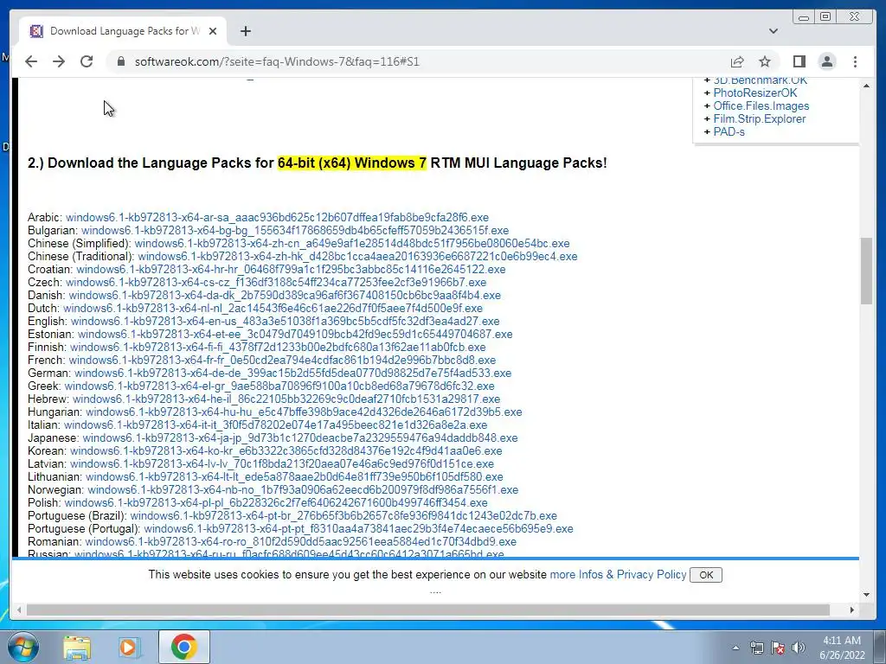
Task: Download the Czech cs-cz language pack
Action: 276,283
